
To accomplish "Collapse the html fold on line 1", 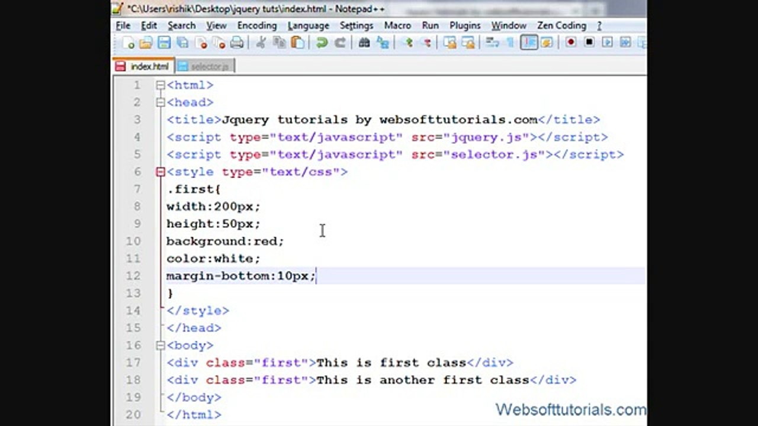I will (160, 85).
